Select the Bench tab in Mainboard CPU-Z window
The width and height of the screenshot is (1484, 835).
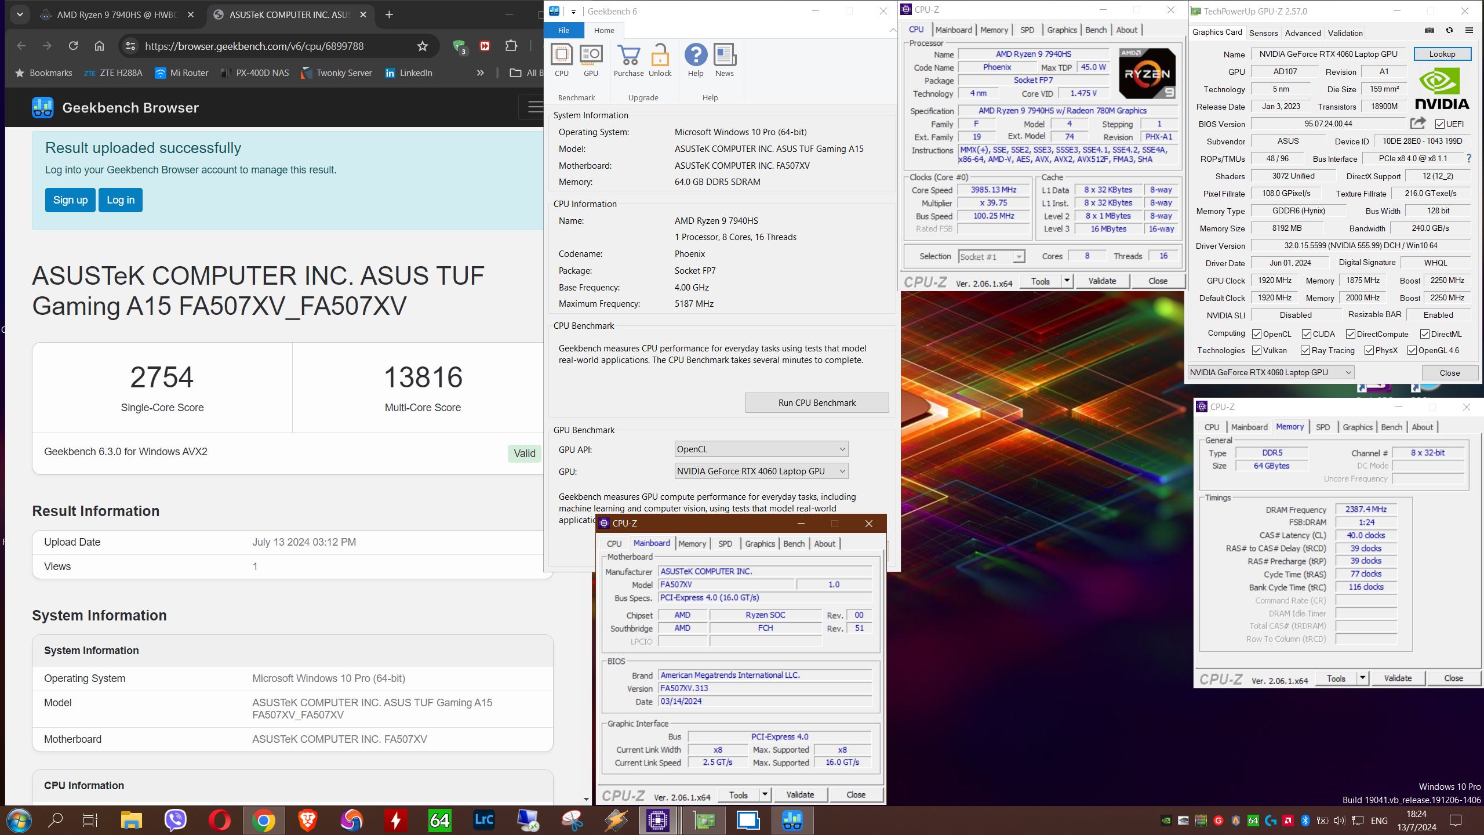794,543
